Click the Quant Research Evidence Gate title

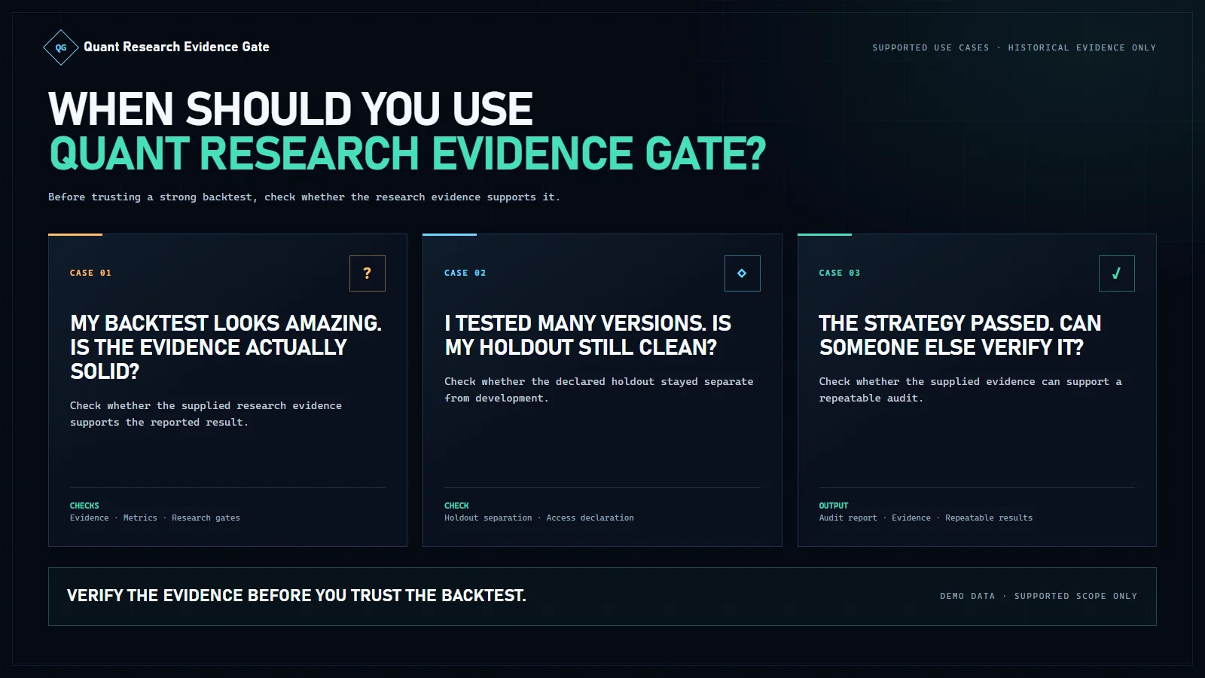176,47
